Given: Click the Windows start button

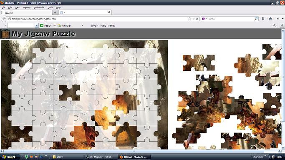Looking at the screenshot, I should (9, 157).
